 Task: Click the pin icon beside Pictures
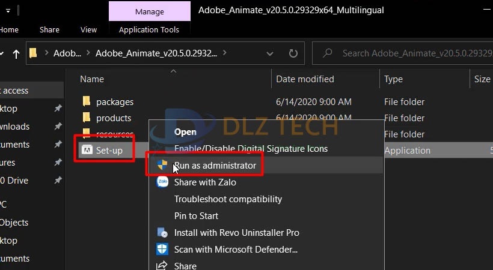tap(58, 163)
